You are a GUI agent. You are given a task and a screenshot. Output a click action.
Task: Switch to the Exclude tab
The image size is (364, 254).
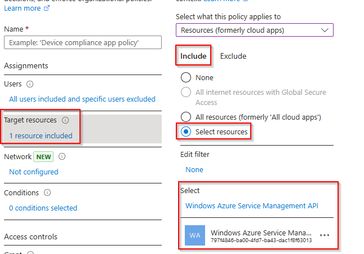pyautogui.click(x=233, y=56)
